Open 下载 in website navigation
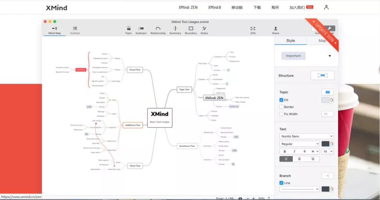Screen dimensions: 380x200 (257, 7)
